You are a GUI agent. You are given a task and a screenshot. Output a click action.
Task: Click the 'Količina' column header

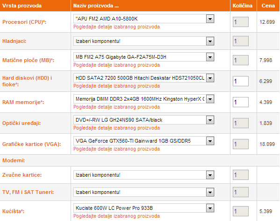point(242,6)
